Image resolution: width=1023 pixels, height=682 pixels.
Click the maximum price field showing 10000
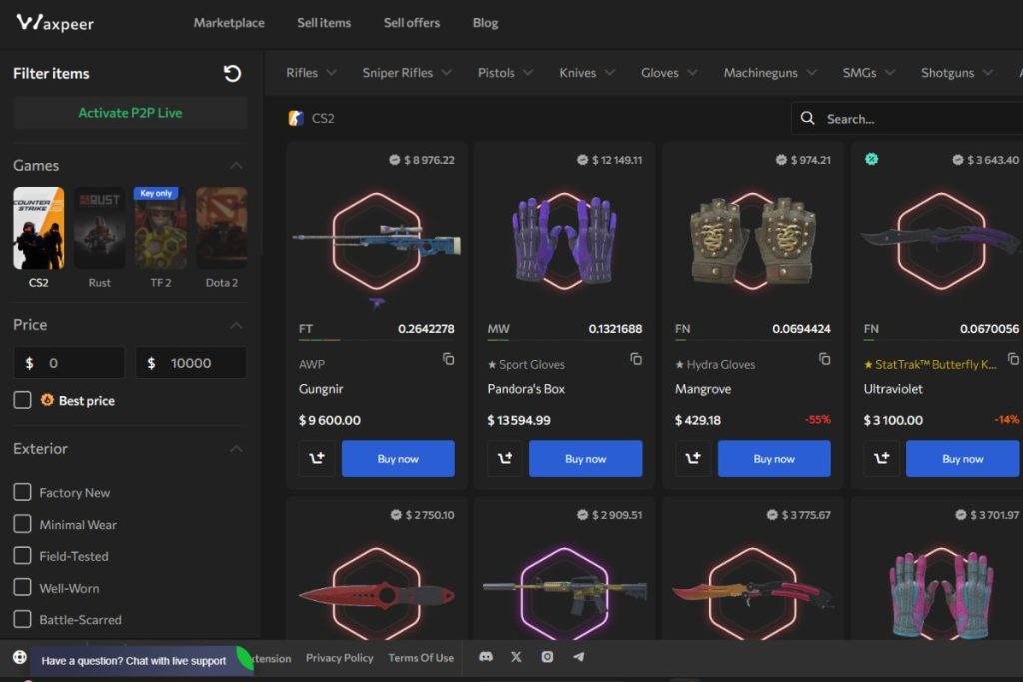point(191,363)
